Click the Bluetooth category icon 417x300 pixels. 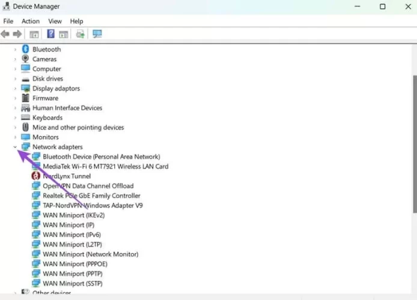pyautogui.click(x=26, y=49)
